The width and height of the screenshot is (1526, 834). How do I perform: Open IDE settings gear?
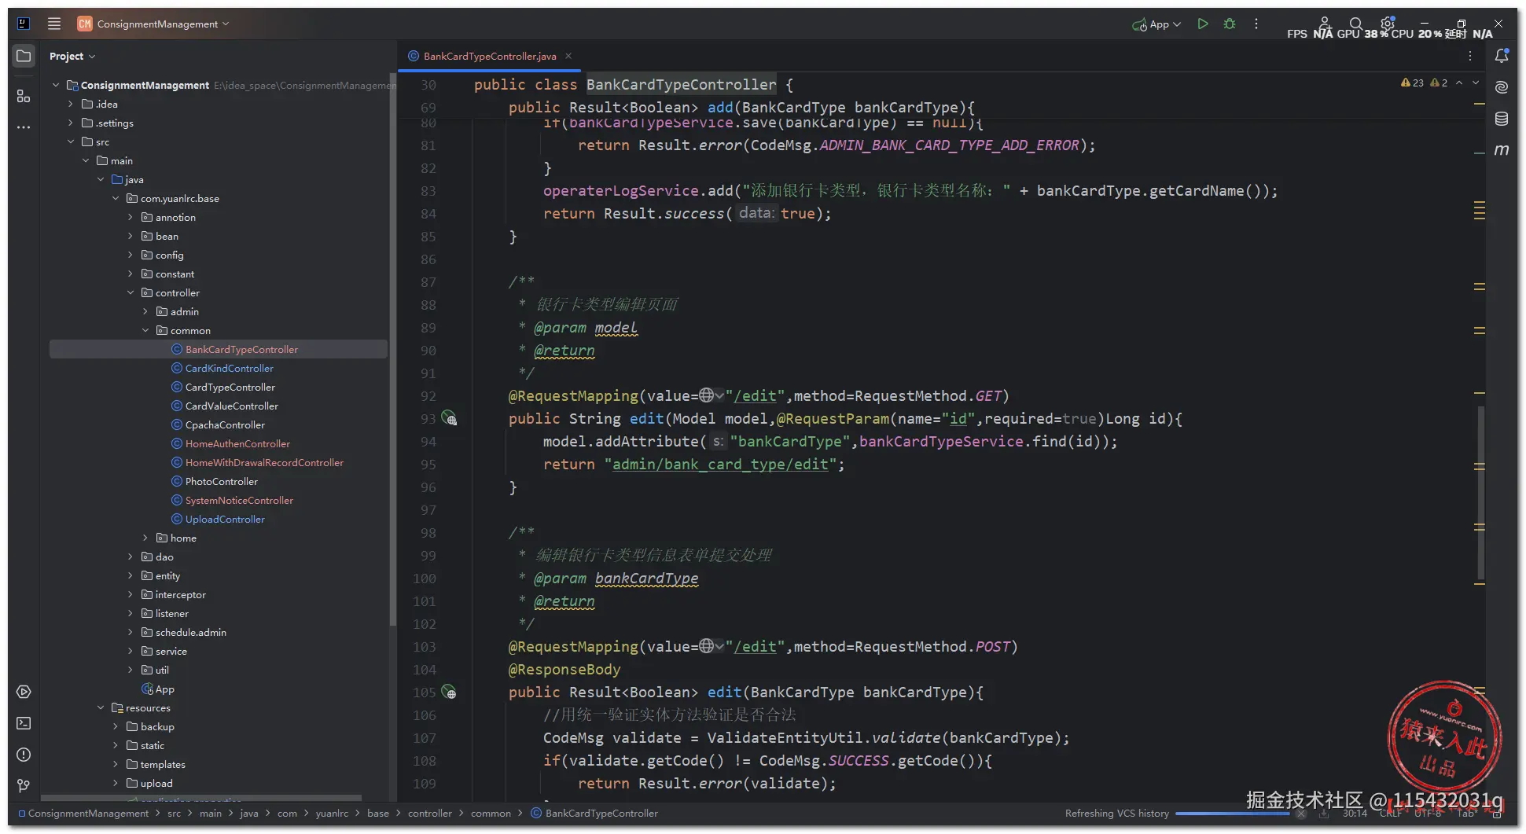(1387, 24)
